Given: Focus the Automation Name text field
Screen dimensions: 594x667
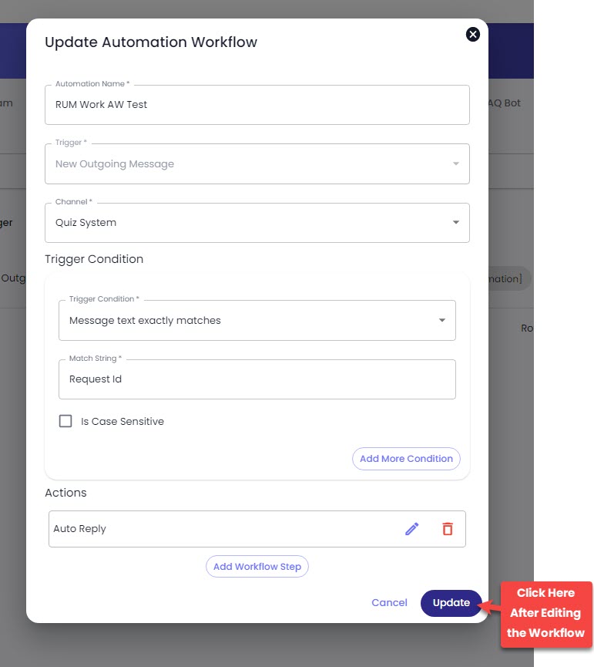Looking at the screenshot, I should (x=257, y=105).
